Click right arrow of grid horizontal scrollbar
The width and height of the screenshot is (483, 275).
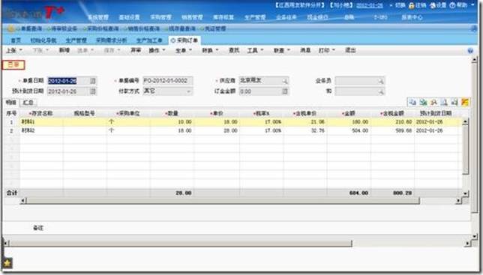459,201
